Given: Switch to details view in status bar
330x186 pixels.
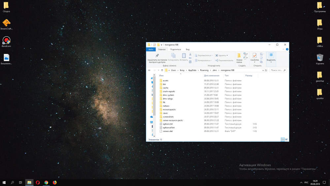Looking at the screenshot, I should click(282, 140).
